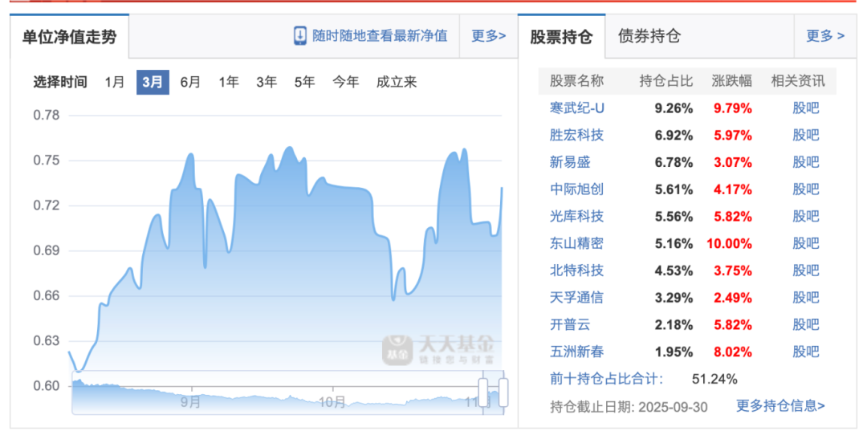
Task: Select the 1年 time range
Action: pos(228,83)
